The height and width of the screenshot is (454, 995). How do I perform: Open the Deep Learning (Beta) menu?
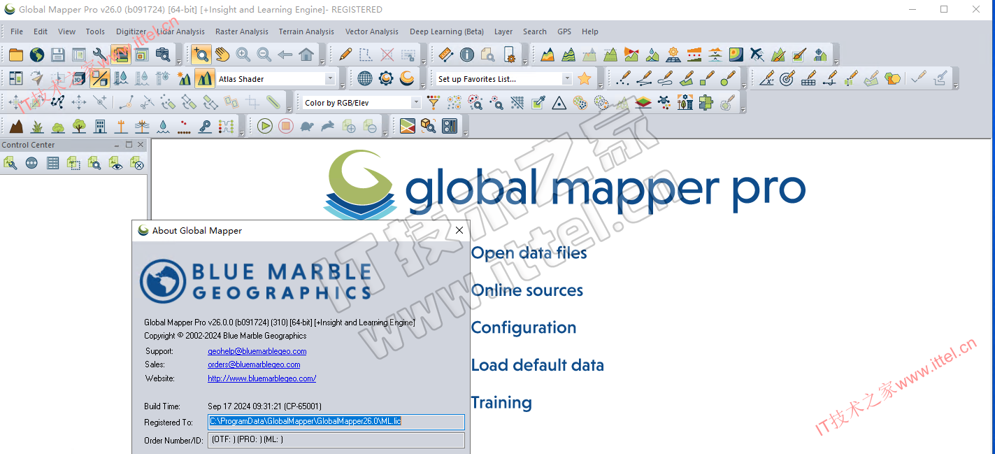tap(447, 31)
